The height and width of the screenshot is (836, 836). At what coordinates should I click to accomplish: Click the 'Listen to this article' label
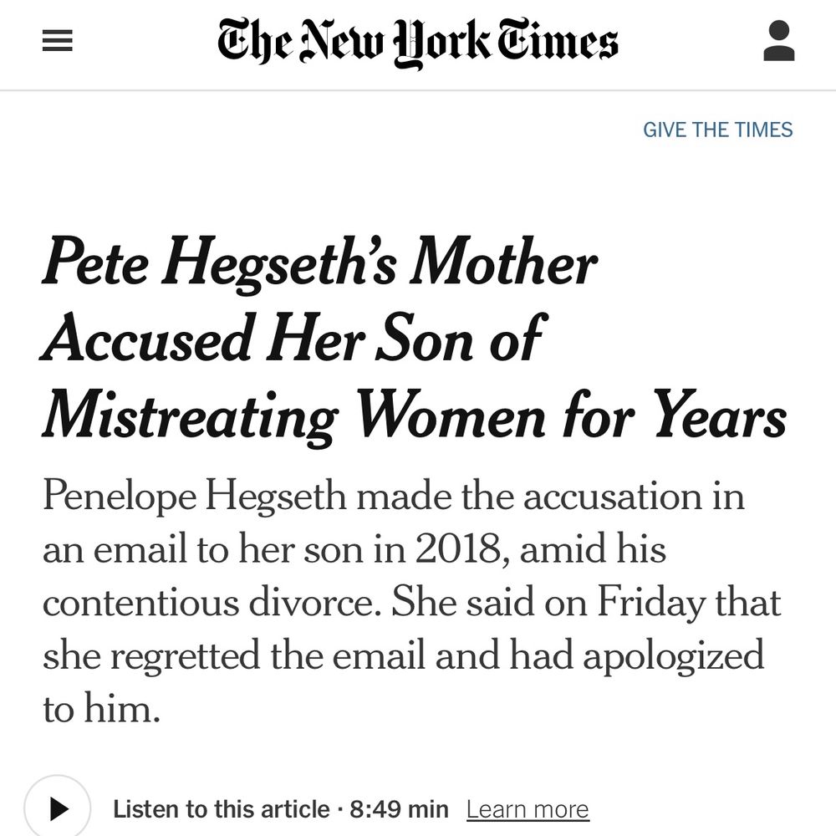coord(221,809)
